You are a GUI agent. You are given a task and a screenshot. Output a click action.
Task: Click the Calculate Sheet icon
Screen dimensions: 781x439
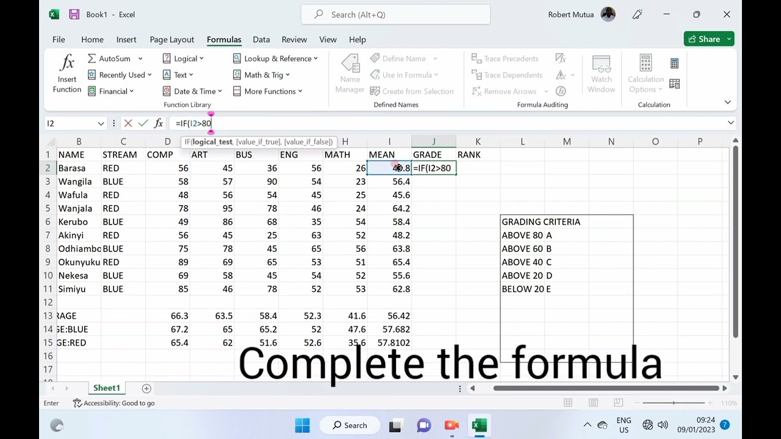pyautogui.click(x=674, y=84)
